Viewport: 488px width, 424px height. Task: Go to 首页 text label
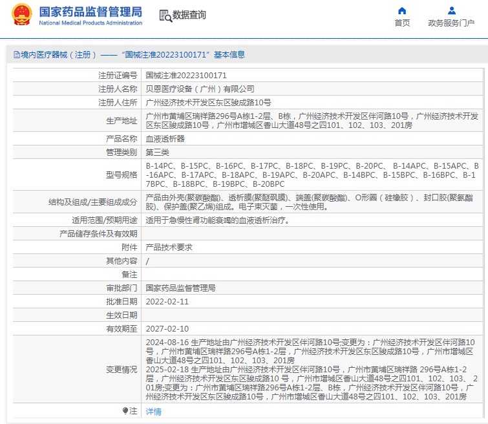402,23
